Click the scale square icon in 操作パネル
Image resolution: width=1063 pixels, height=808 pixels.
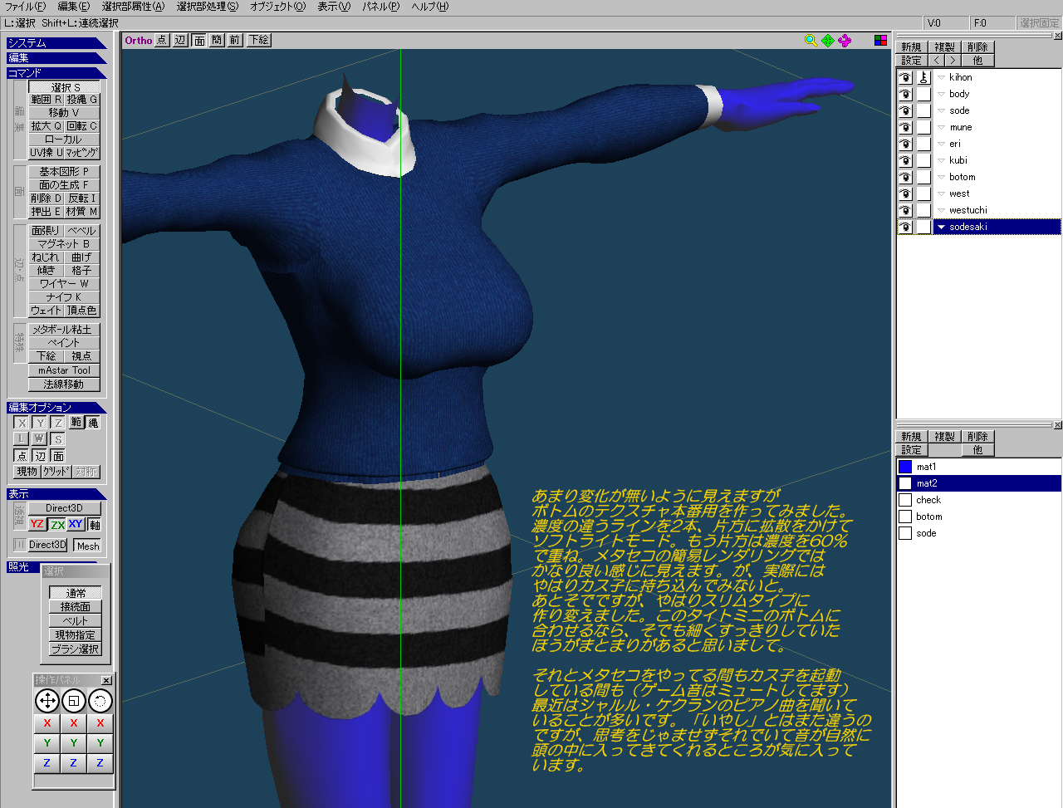pyautogui.click(x=74, y=701)
